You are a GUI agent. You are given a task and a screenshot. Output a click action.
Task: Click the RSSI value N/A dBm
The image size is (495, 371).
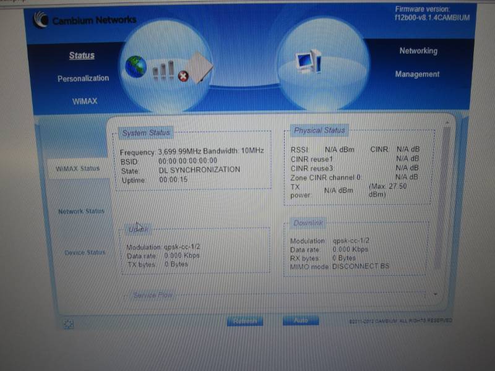point(339,150)
